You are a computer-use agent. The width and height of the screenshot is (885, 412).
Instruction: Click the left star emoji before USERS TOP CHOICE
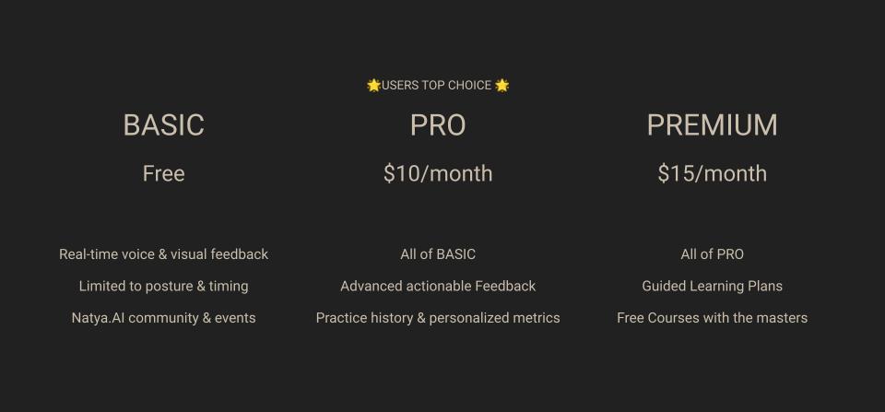(x=373, y=85)
